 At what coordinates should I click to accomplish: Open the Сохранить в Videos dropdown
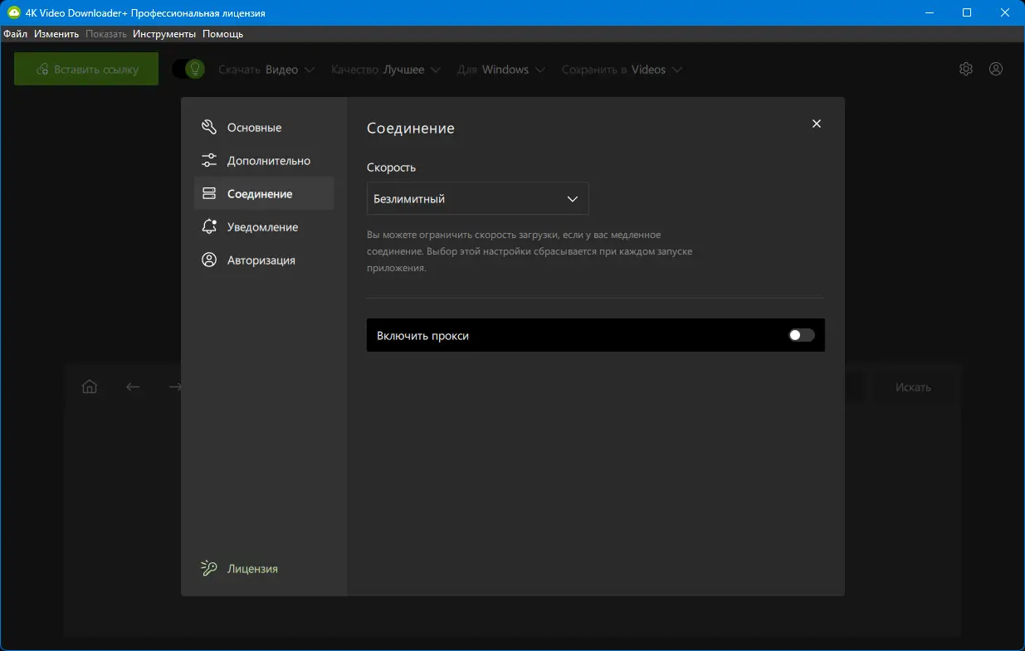622,70
